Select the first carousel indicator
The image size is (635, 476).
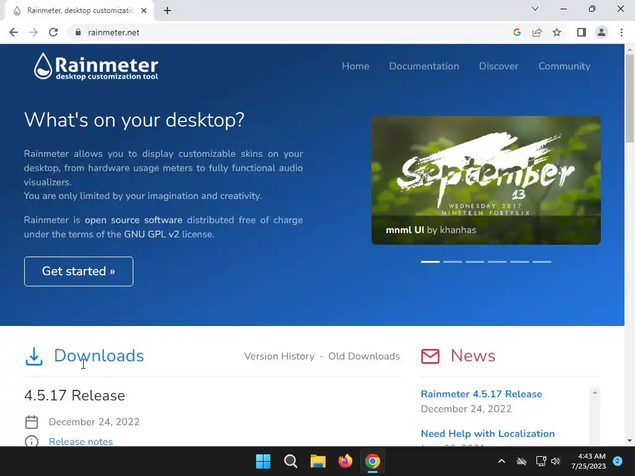pos(430,262)
